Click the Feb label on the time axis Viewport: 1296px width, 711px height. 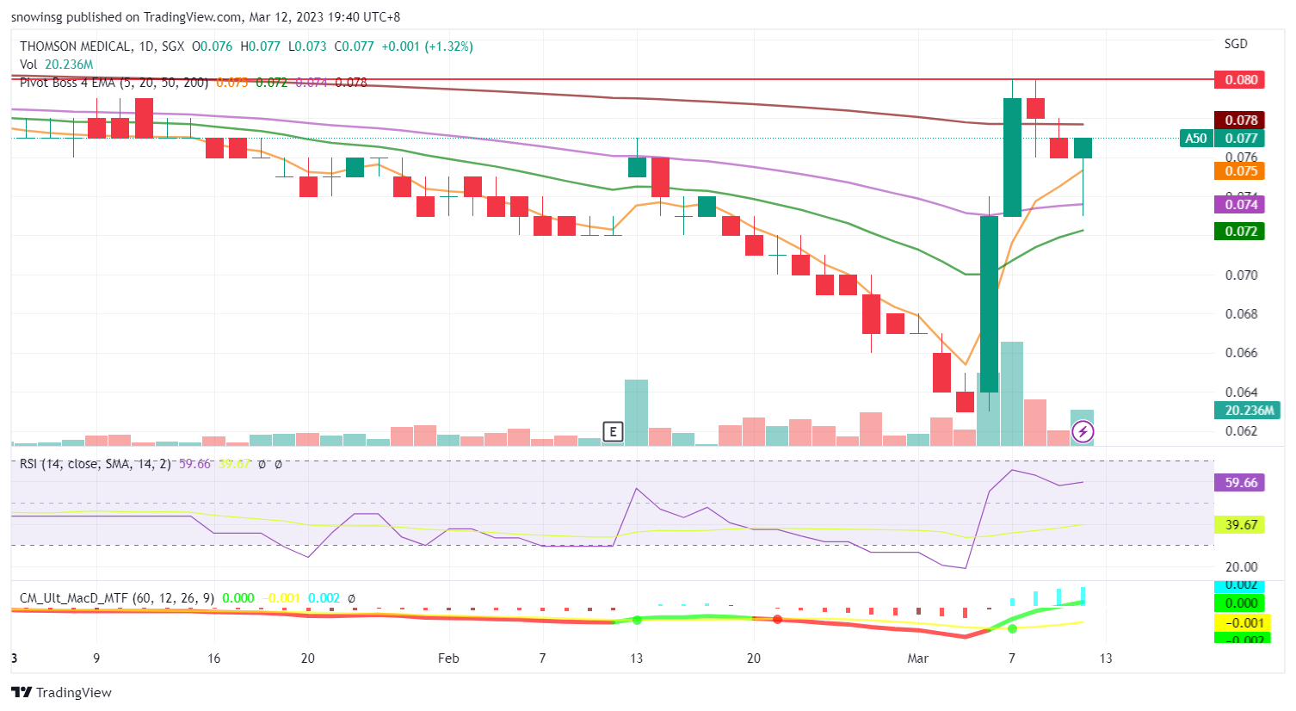click(x=448, y=658)
